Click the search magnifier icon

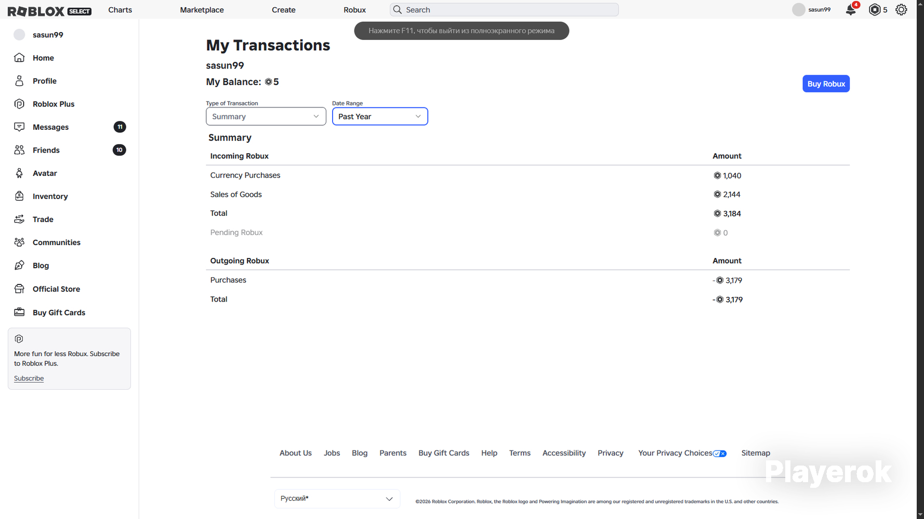[x=398, y=10]
